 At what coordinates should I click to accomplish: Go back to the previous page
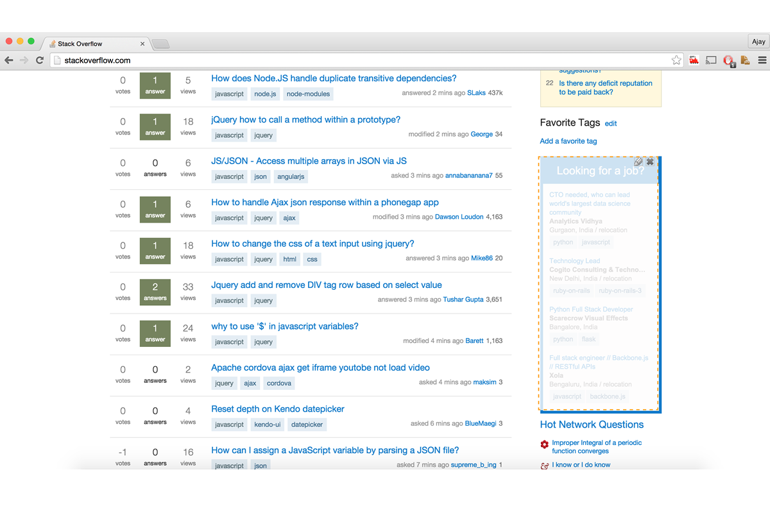[9, 60]
